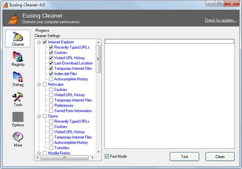Image resolution: width=242 pixels, height=169 pixels.
Task: Collapse the Opera tree node
Action: click(39, 116)
